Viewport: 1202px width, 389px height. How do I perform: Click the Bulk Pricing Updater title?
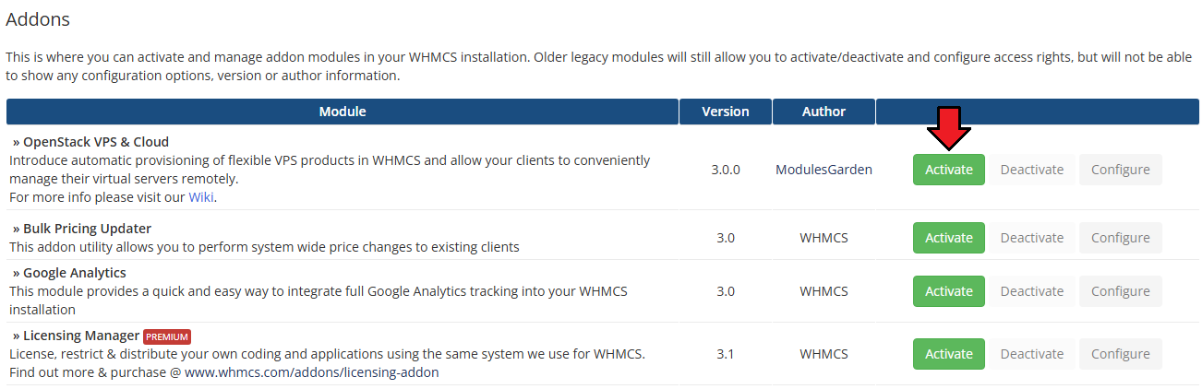coord(87,229)
